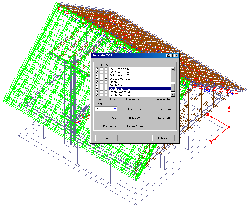248x206 pixels.
Task: Close the Gebäude MOS dialog
Action: (x=176, y=56)
